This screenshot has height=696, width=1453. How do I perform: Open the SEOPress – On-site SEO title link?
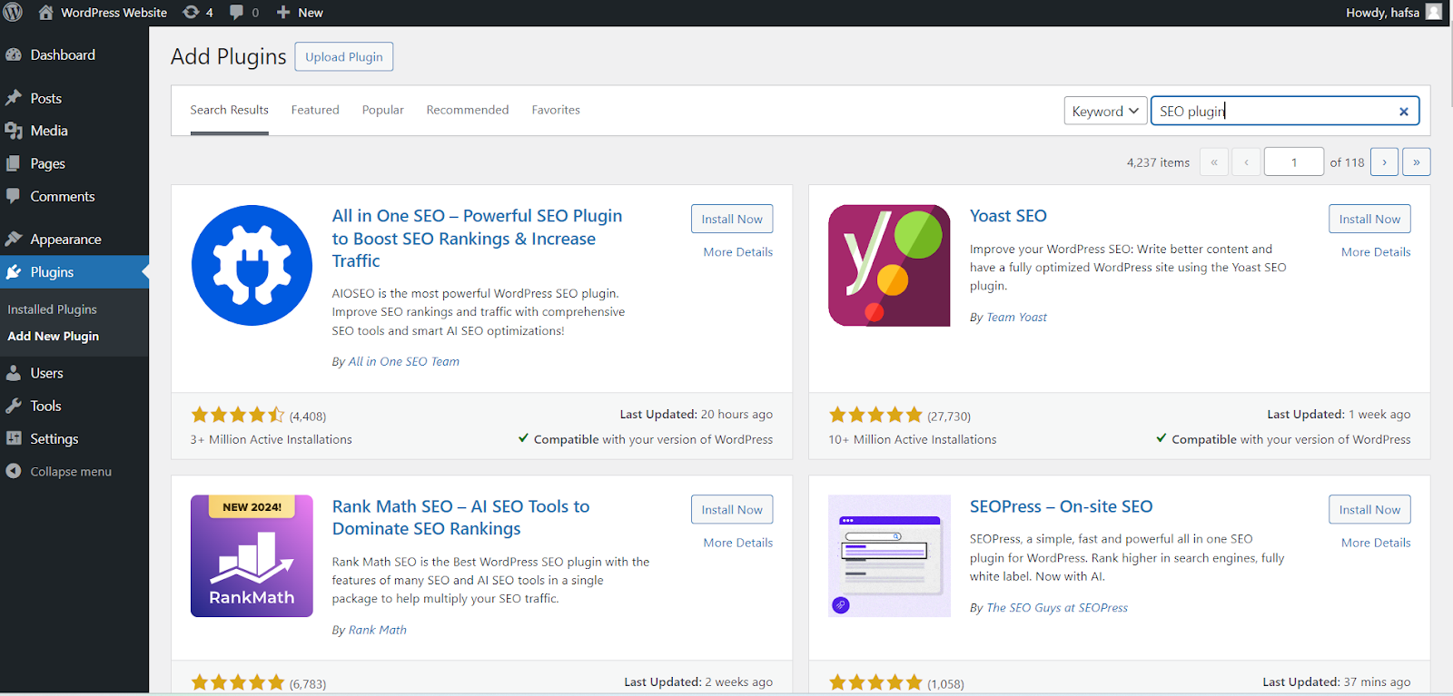point(1061,506)
